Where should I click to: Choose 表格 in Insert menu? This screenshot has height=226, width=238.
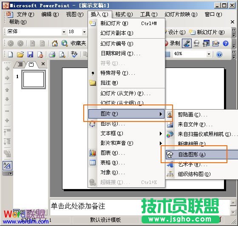point(126,163)
